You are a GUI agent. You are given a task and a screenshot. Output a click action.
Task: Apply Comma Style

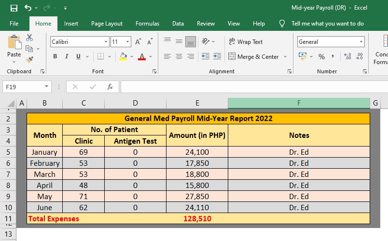tap(333, 56)
